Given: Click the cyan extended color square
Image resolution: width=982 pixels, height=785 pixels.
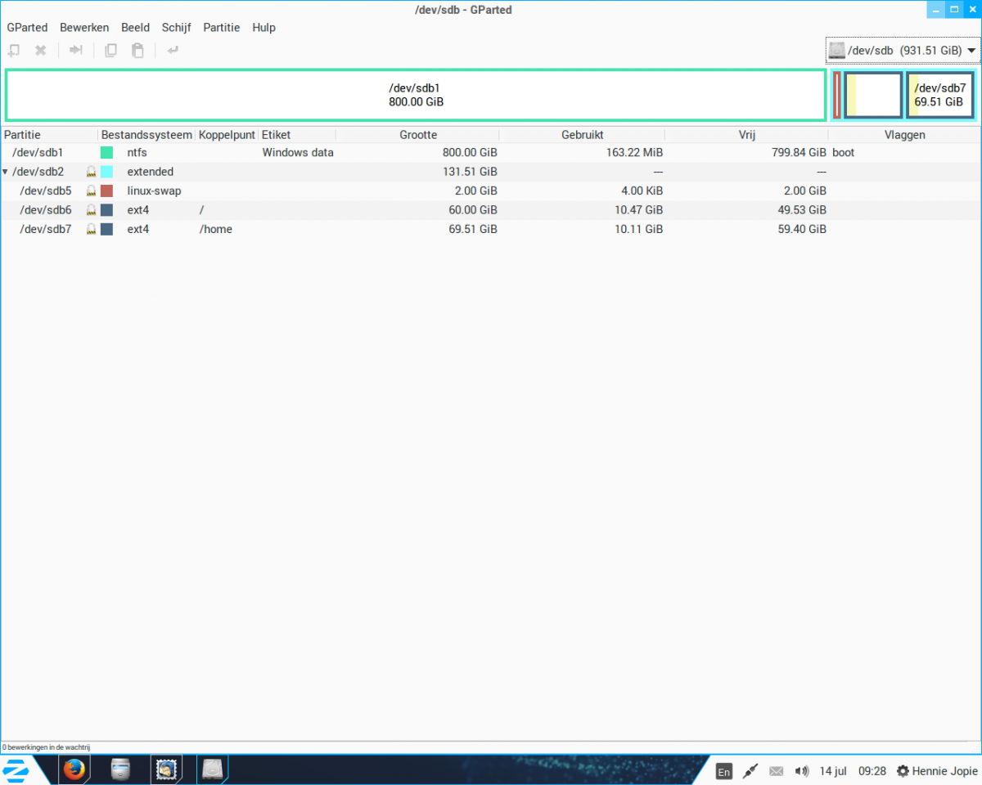Looking at the screenshot, I should point(106,172).
